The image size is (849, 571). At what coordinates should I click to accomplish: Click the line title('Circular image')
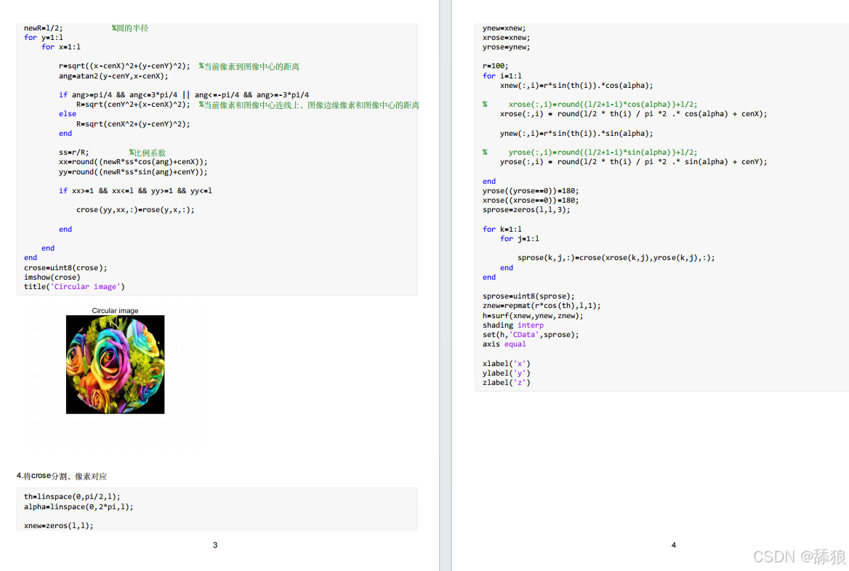[x=74, y=287]
